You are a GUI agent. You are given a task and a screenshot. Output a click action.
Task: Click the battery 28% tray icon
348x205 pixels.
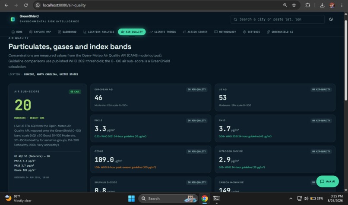(316, 199)
